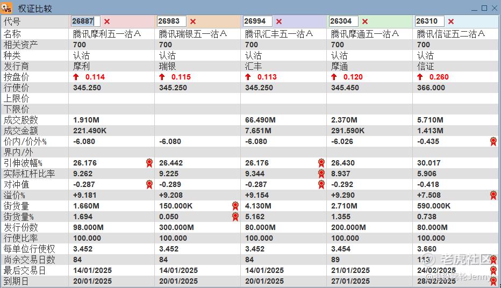The height and width of the screenshot is (288, 501).
Task: Select the 行使价 row label
Action: point(16,88)
